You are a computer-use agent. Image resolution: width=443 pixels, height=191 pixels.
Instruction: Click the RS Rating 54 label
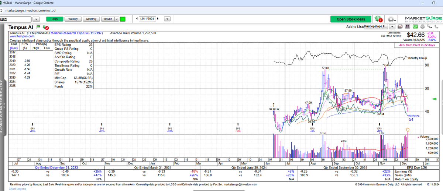(413, 117)
